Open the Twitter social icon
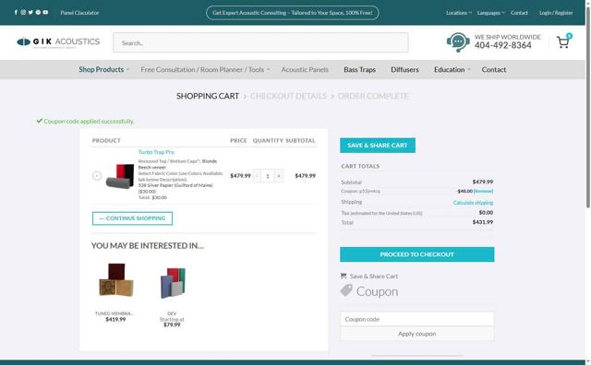This screenshot has height=365, width=591. click(x=30, y=12)
